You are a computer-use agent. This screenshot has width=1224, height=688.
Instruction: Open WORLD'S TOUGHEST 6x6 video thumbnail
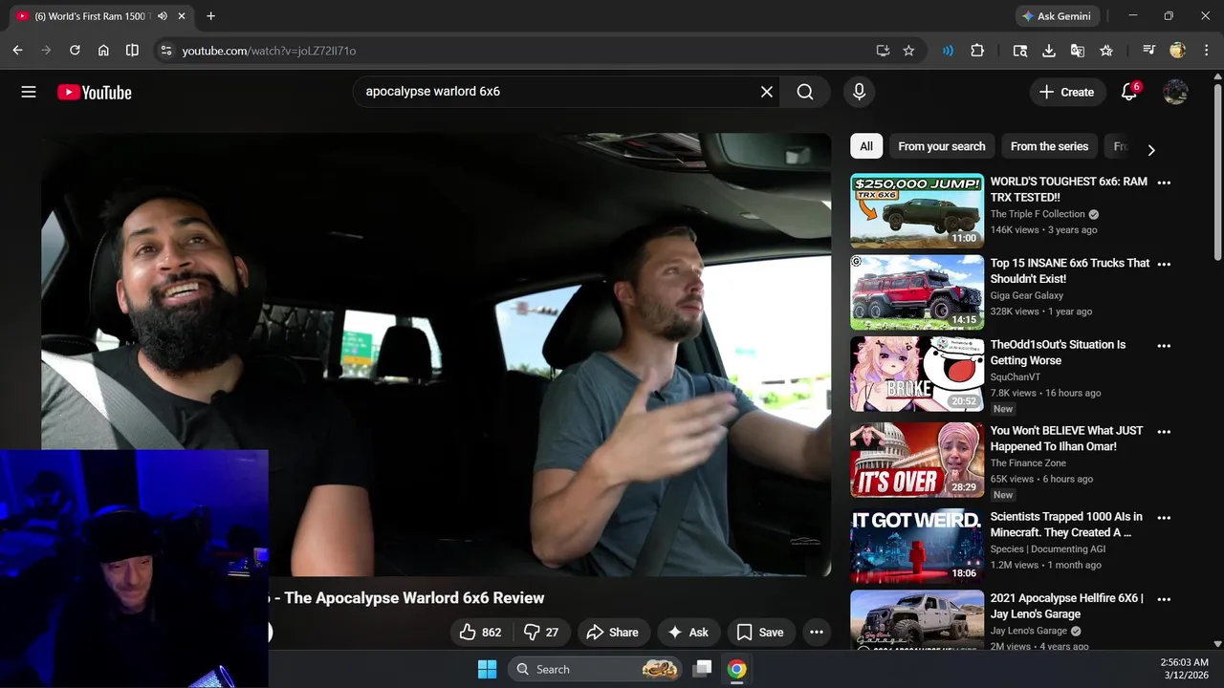click(x=917, y=210)
